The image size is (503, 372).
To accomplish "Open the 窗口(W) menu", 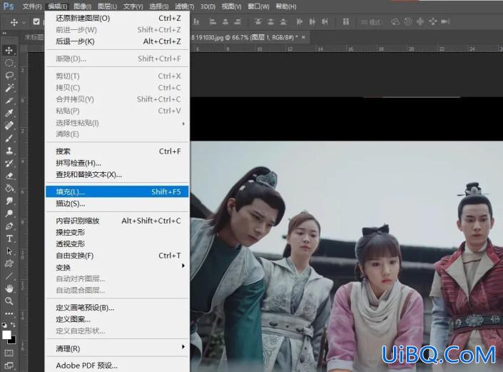I will pos(258,6).
